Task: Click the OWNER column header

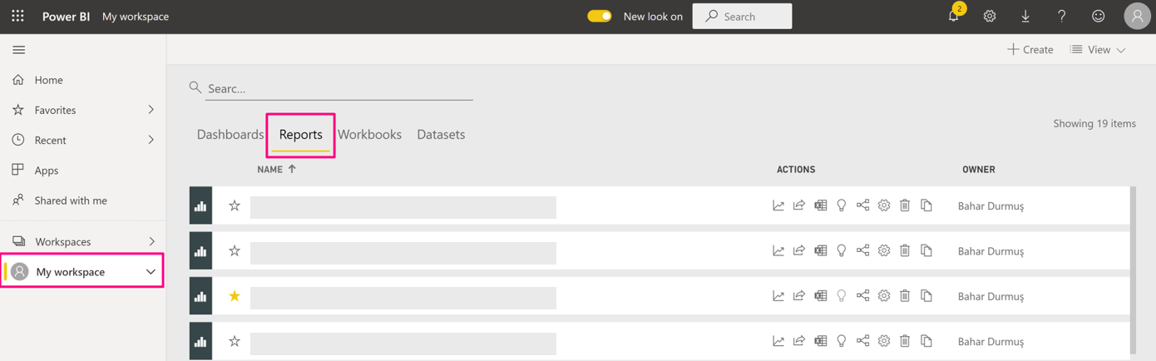Action: [979, 169]
